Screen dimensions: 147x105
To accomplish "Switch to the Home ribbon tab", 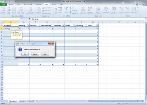I will click(11, 5).
